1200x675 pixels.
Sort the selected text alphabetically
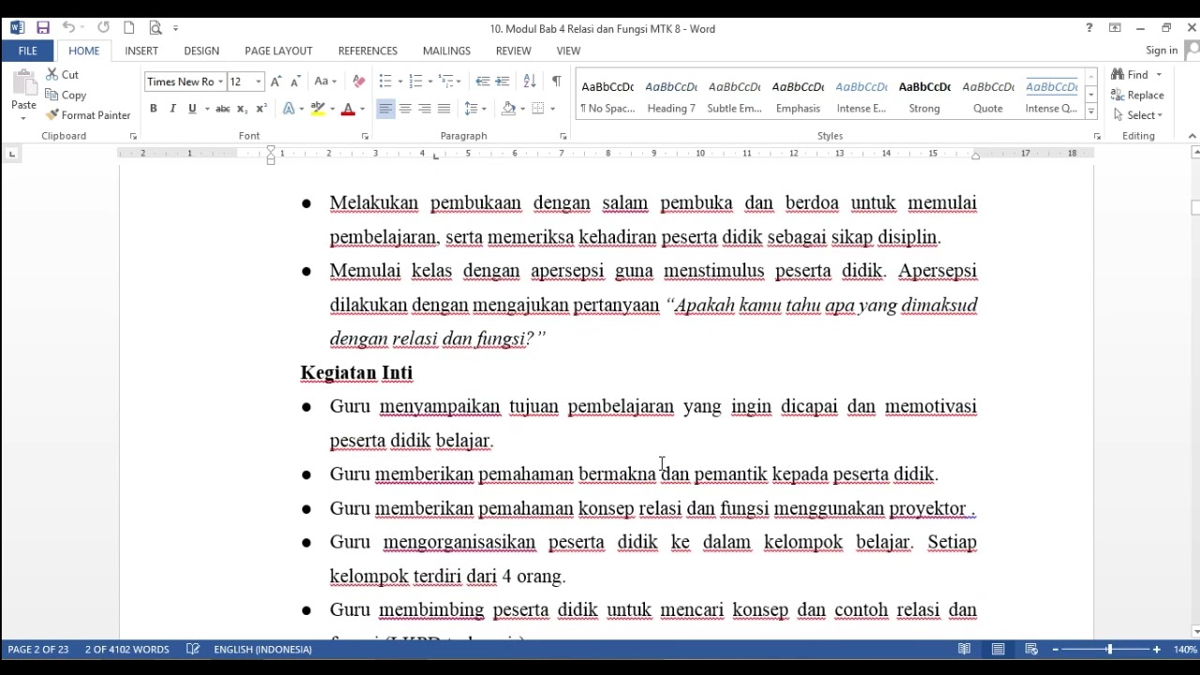(x=530, y=82)
